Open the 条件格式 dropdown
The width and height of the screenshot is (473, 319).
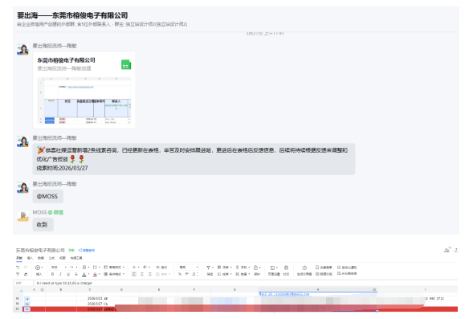coord(114,274)
